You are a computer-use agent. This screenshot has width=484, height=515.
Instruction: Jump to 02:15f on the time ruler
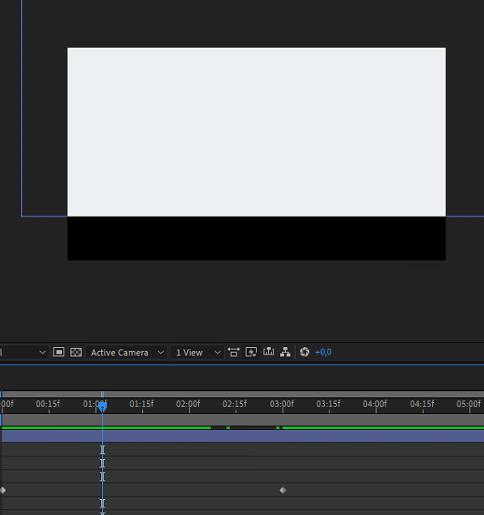coord(235,404)
